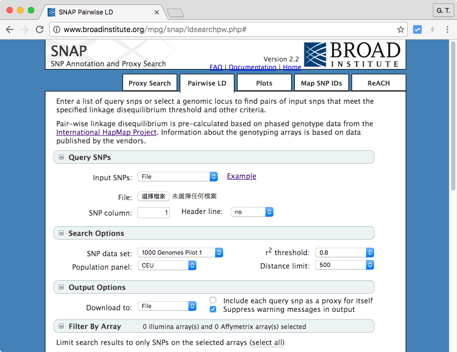Collapse the Search Options section
Image resolution: width=457 pixels, height=352 pixels.
point(61,233)
